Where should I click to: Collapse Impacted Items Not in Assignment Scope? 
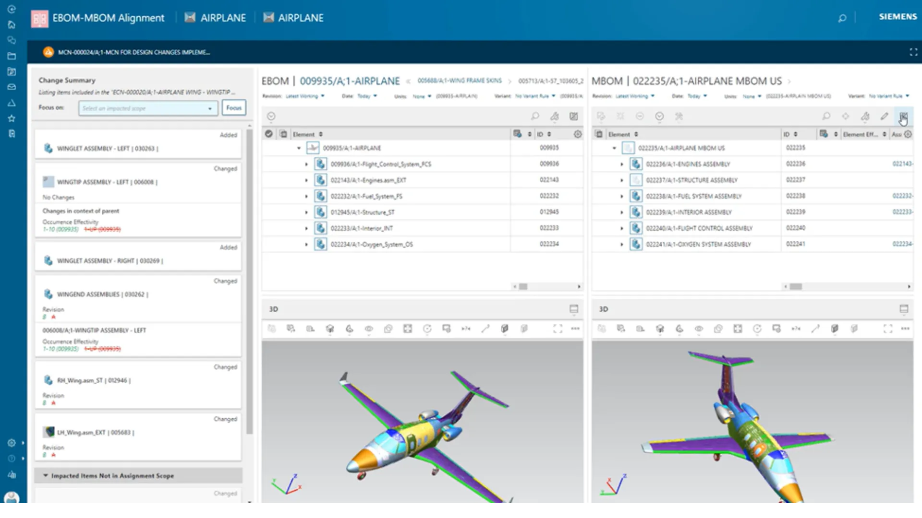(46, 476)
